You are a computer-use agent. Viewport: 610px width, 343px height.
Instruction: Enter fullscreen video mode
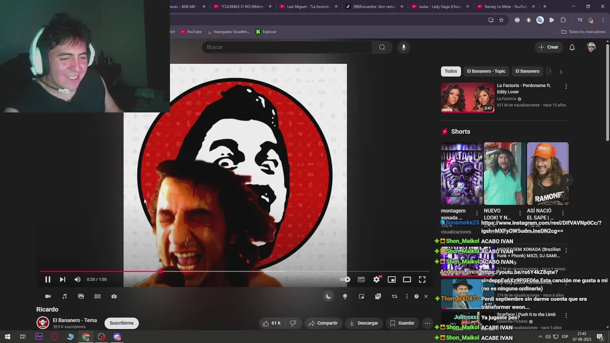click(422, 280)
